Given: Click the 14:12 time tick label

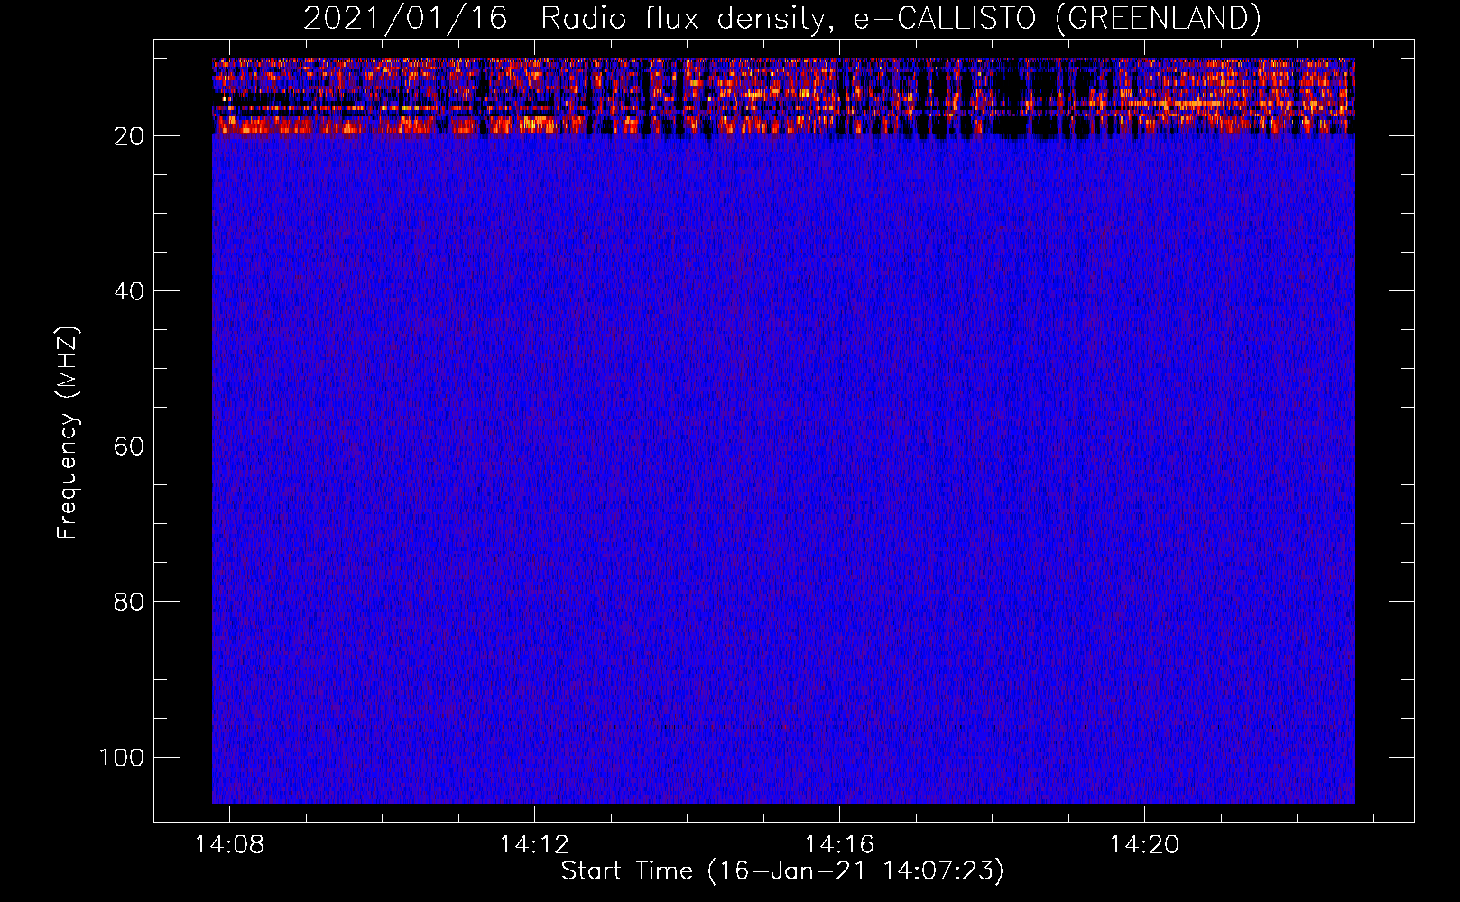Looking at the screenshot, I should (535, 845).
